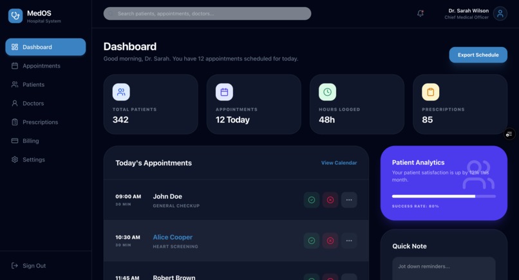
Task: Click the Dr. Sarah Wilson name text
Action: (468, 10)
